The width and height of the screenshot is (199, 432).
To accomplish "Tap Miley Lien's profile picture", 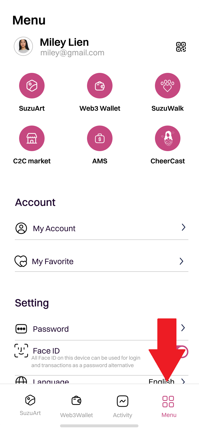I will pyautogui.click(x=23, y=46).
